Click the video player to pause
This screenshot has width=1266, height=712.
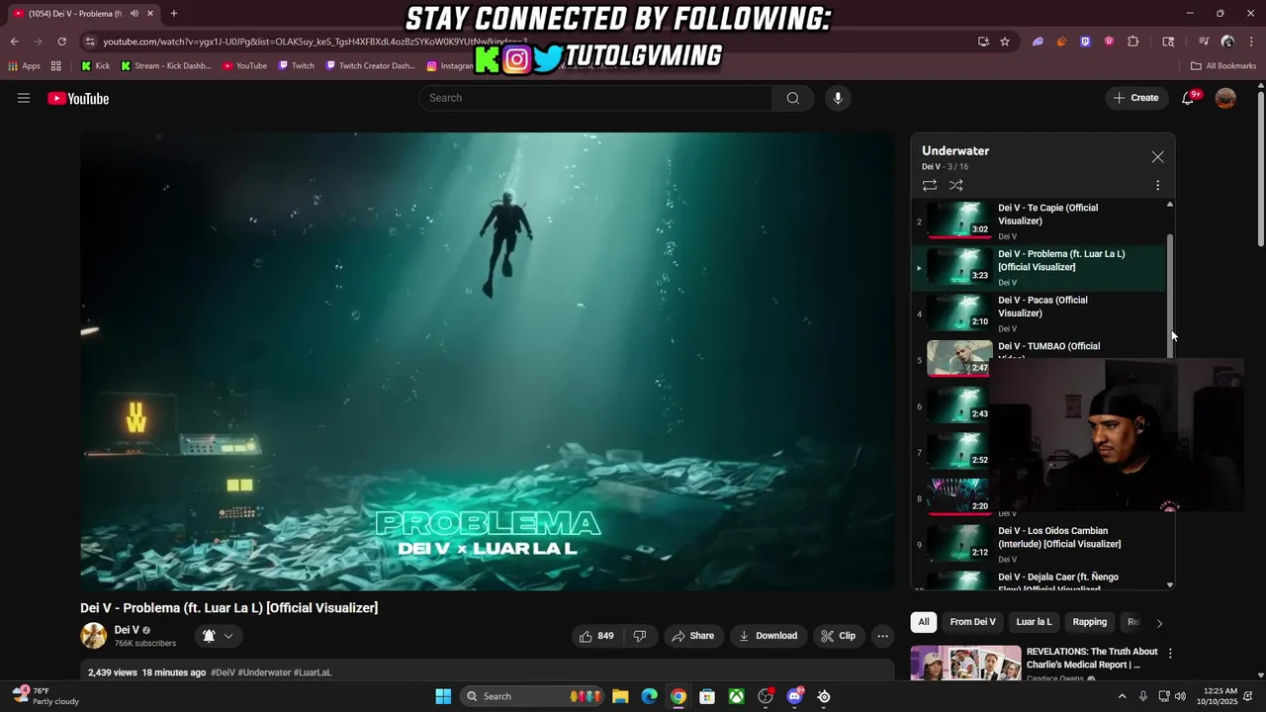(488, 362)
